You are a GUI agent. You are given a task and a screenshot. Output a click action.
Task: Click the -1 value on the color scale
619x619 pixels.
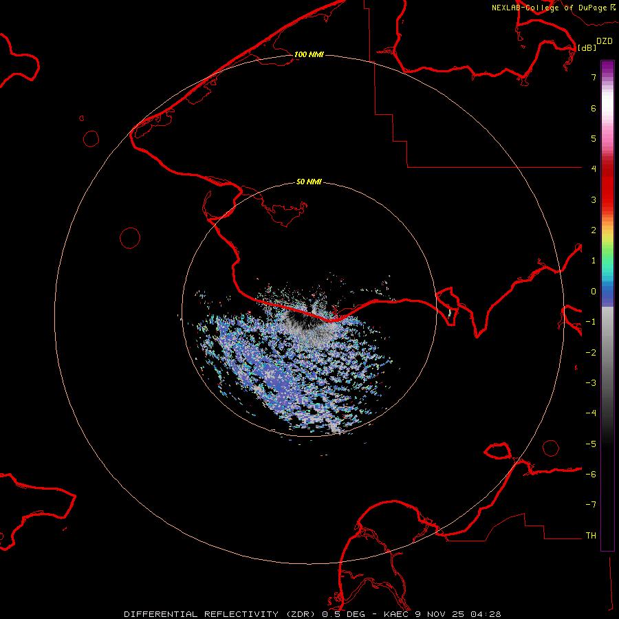coord(591,322)
